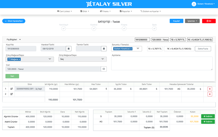This screenshot has height=137, width=218.
Task: Click the 1$ = 5,7871 TL rate field
Action: 155,49
